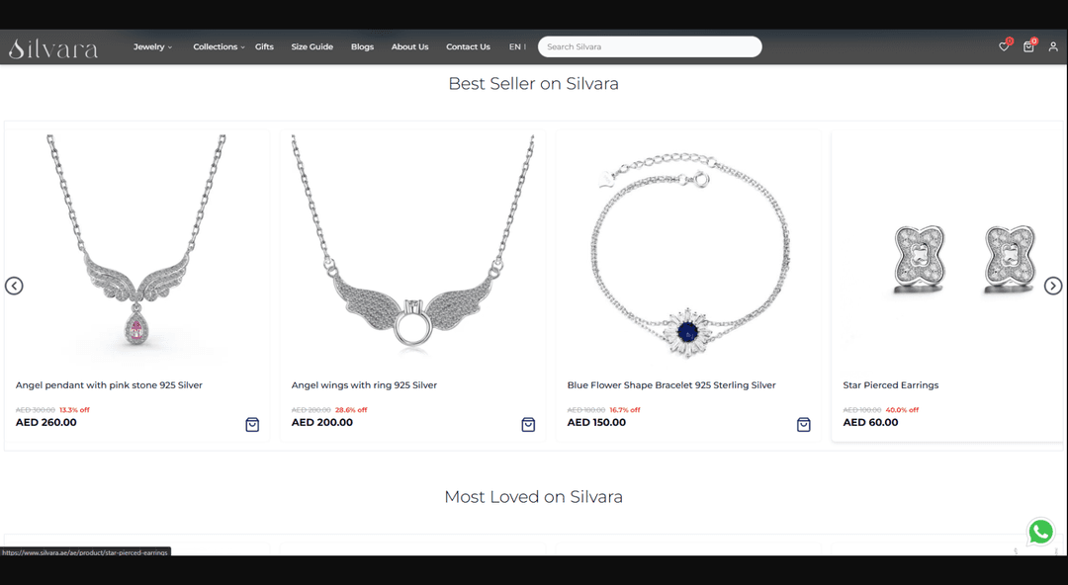Open WhatsApp chat bubble
This screenshot has height=585, width=1068.
pos(1040,532)
